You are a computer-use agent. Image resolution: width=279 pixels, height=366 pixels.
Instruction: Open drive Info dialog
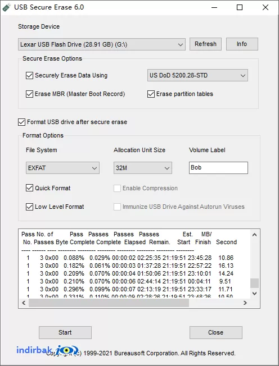(x=242, y=44)
